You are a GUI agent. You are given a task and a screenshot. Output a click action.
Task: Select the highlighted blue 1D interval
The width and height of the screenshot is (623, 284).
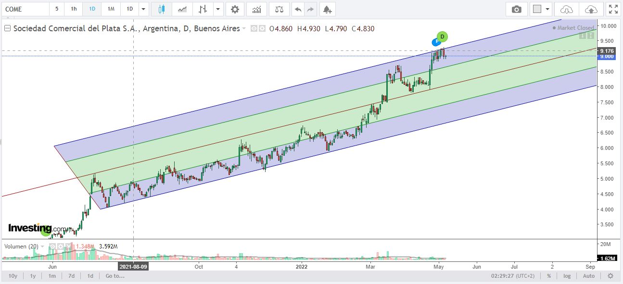92,9
